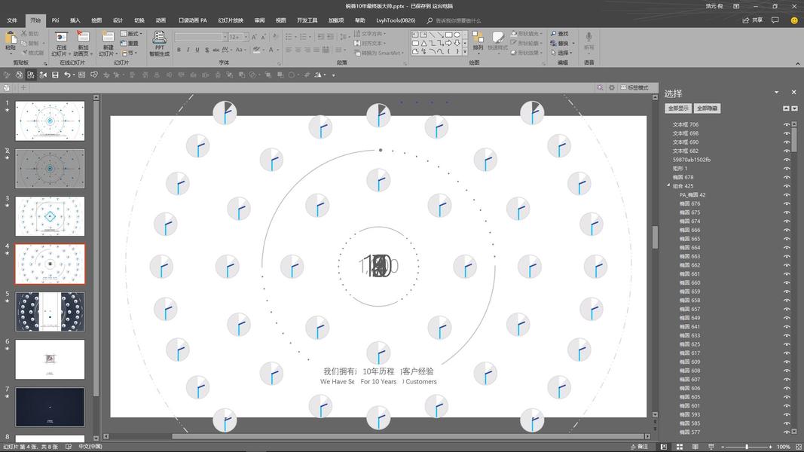Click the Share (共享) button
The height and width of the screenshot is (452, 804).
[x=753, y=20]
